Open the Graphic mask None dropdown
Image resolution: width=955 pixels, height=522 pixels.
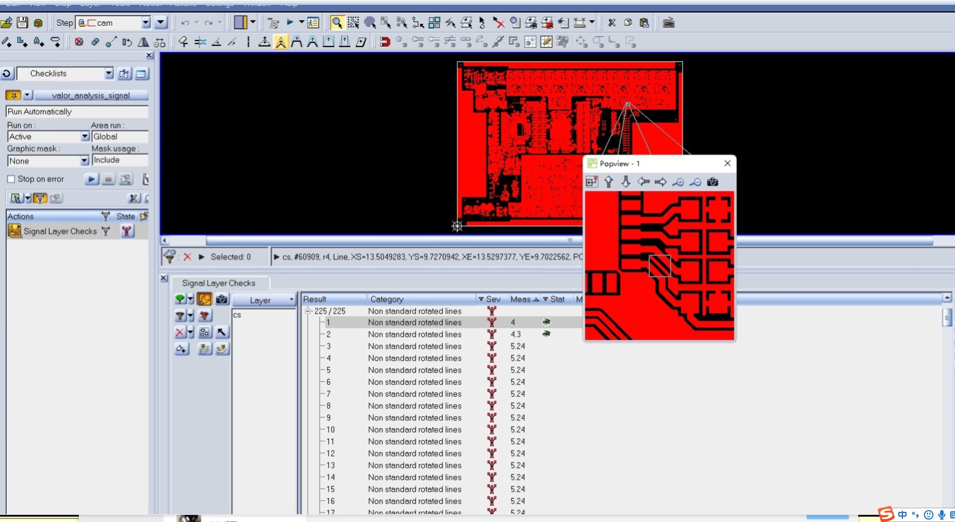click(x=84, y=161)
